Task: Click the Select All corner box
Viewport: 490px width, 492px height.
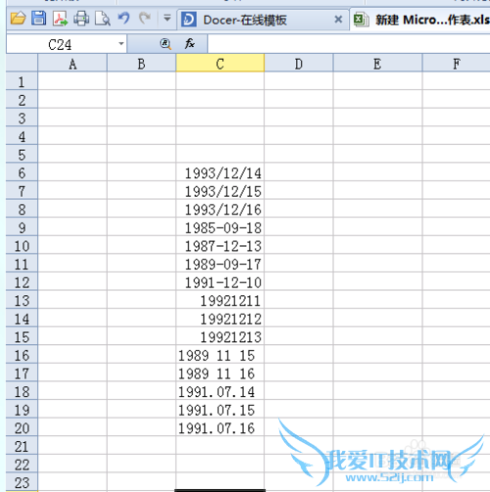Action: click(22, 63)
